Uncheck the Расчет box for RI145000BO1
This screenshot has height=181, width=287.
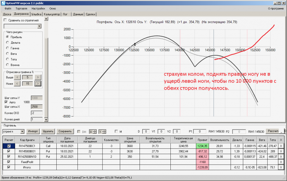(9, 151)
